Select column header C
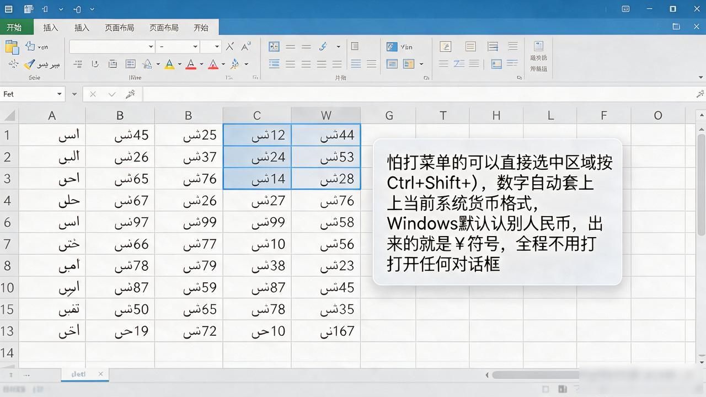 click(x=257, y=116)
